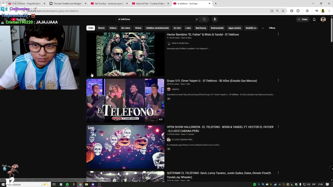
Task: Select the Videos filter chip
Action: click(113, 28)
